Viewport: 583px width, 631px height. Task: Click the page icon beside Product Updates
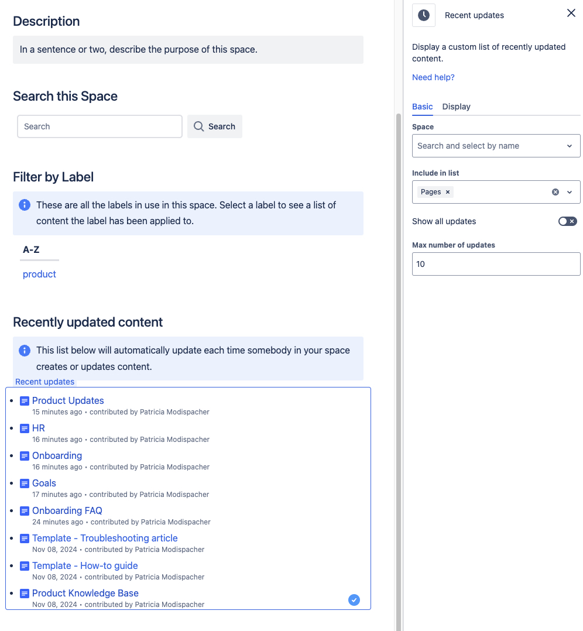(x=24, y=400)
